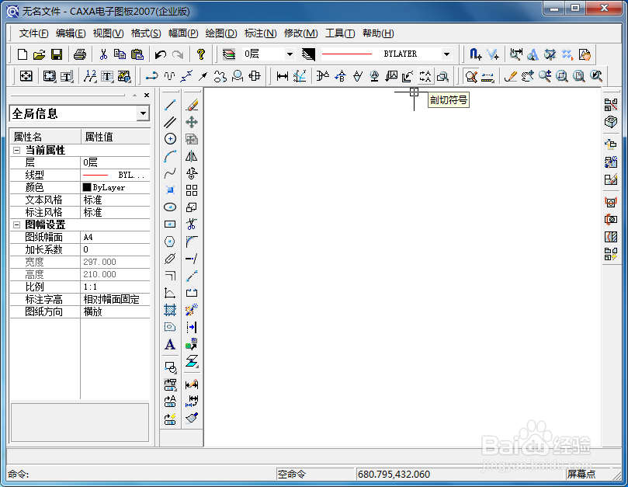Select the Trim scissors tool

click(192, 224)
